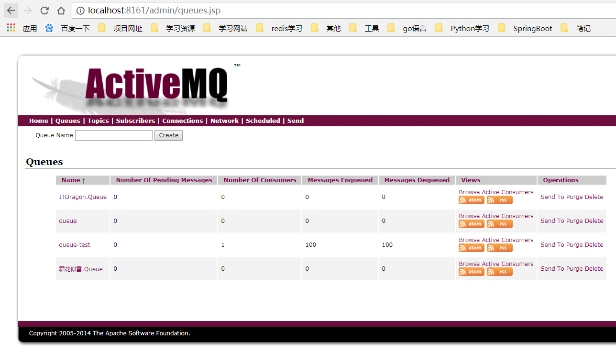Sort by Number Of Pending Messages
The height and width of the screenshot is (354, 616).
[164, 180]
